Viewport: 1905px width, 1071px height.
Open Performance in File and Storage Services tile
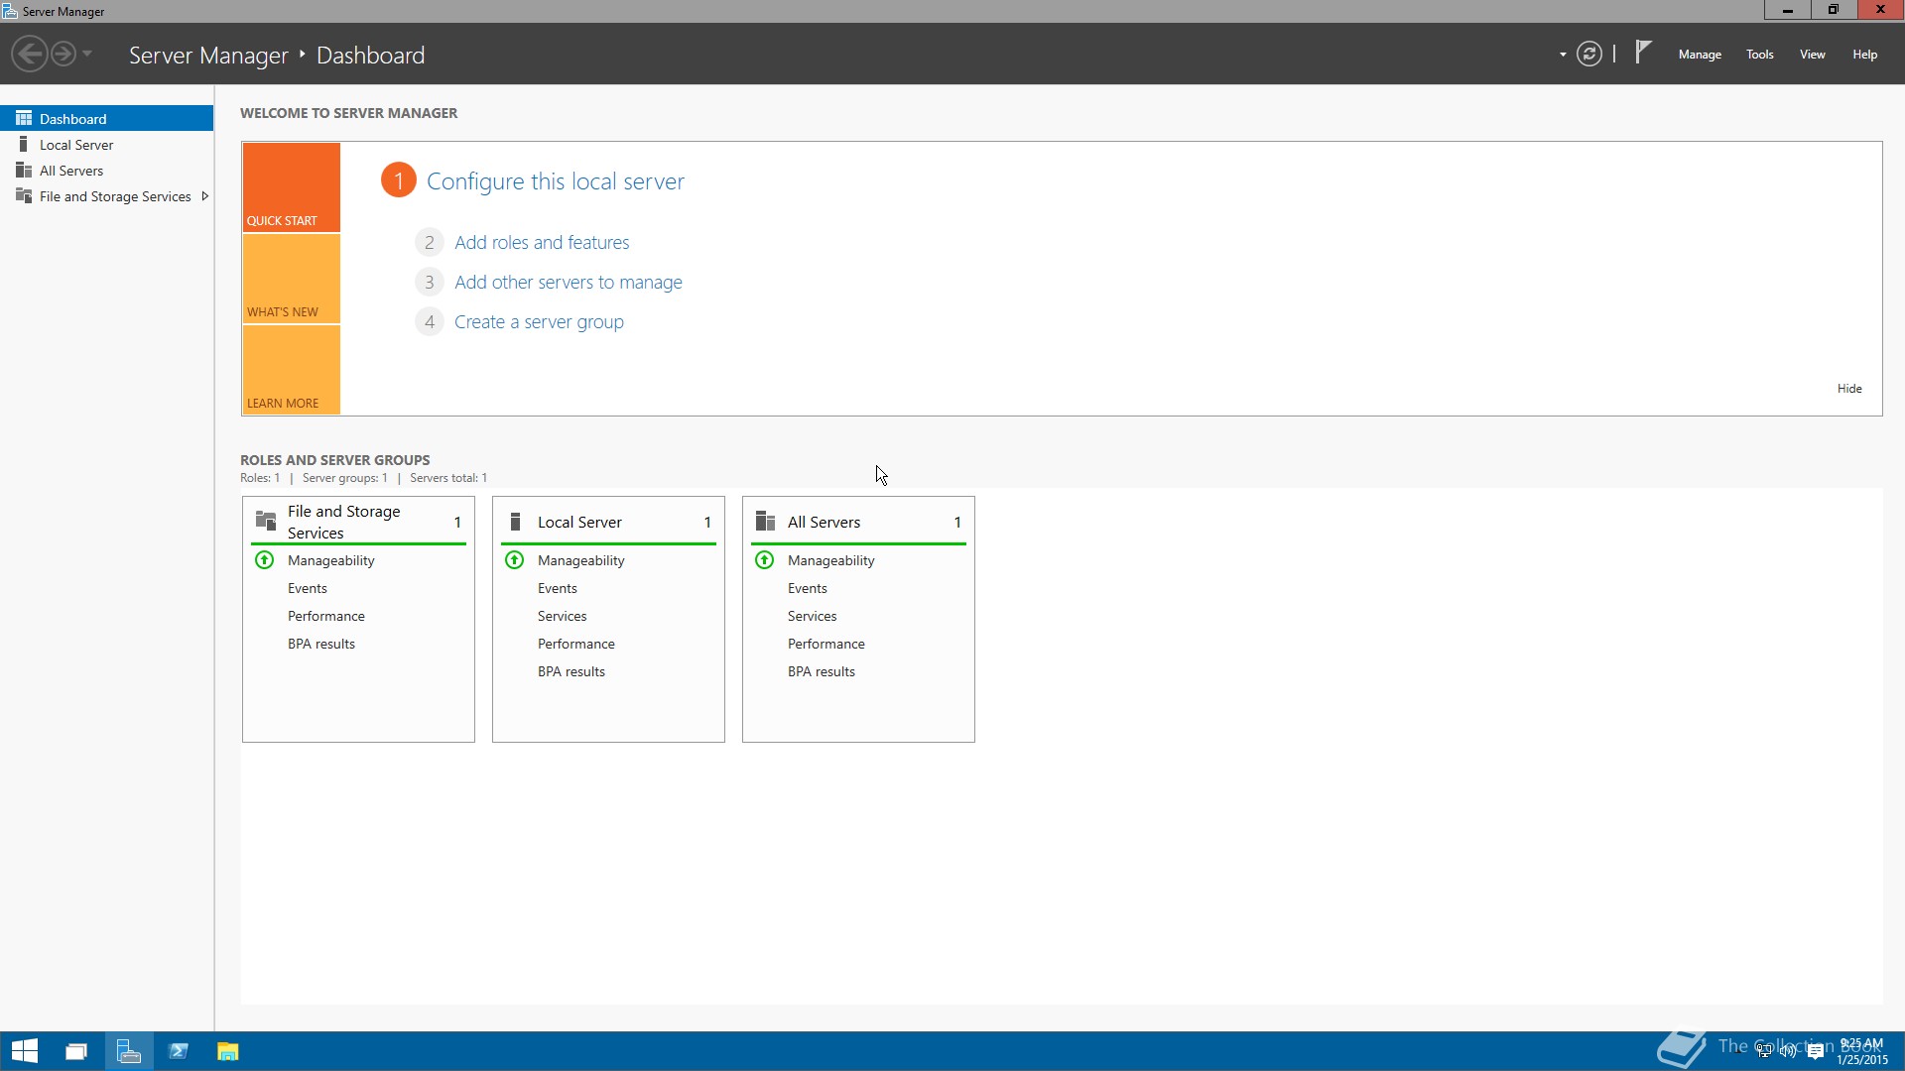[x=326, y=616]
